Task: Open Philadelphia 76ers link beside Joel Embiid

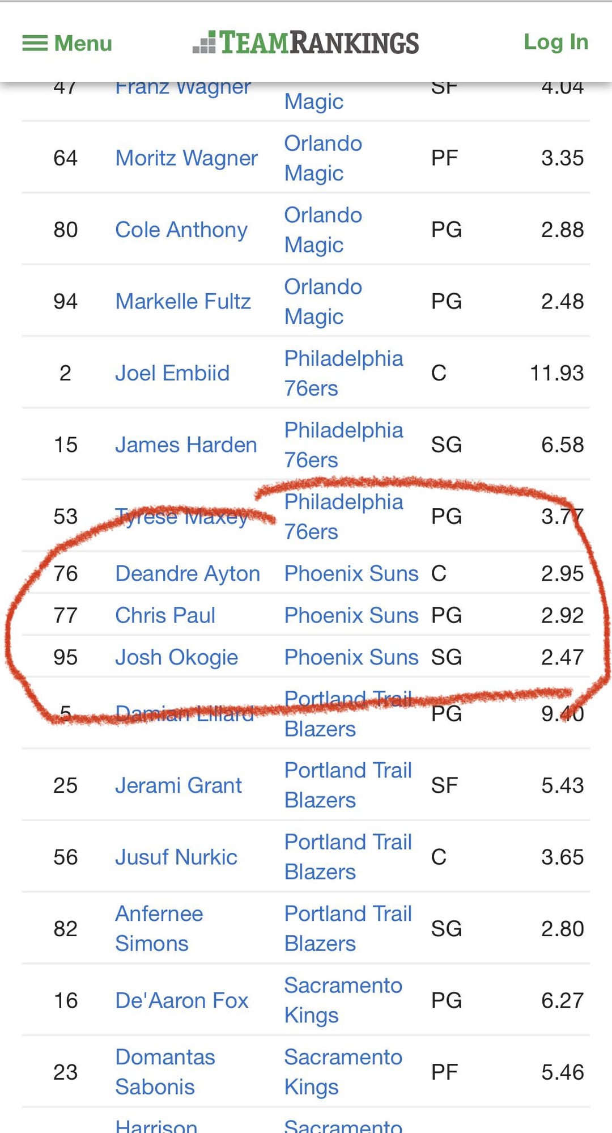Action: [x=343, y=373]
